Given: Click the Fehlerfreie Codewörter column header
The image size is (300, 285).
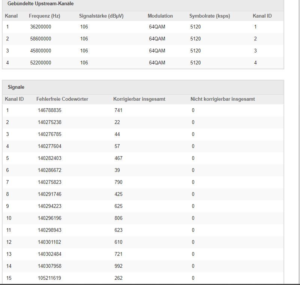Looking at the screenshot, I should (62, 99).
